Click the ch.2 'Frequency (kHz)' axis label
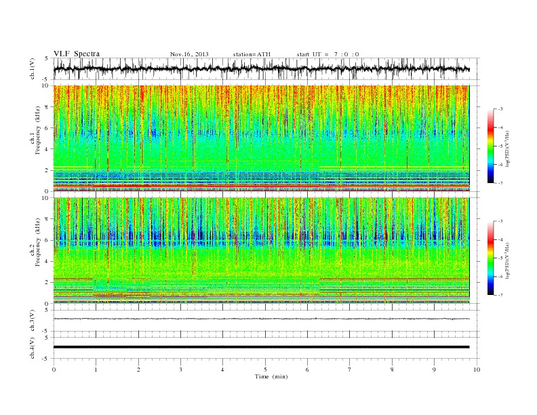This screenshot has width=537, height=415. [x=38, y=241]
